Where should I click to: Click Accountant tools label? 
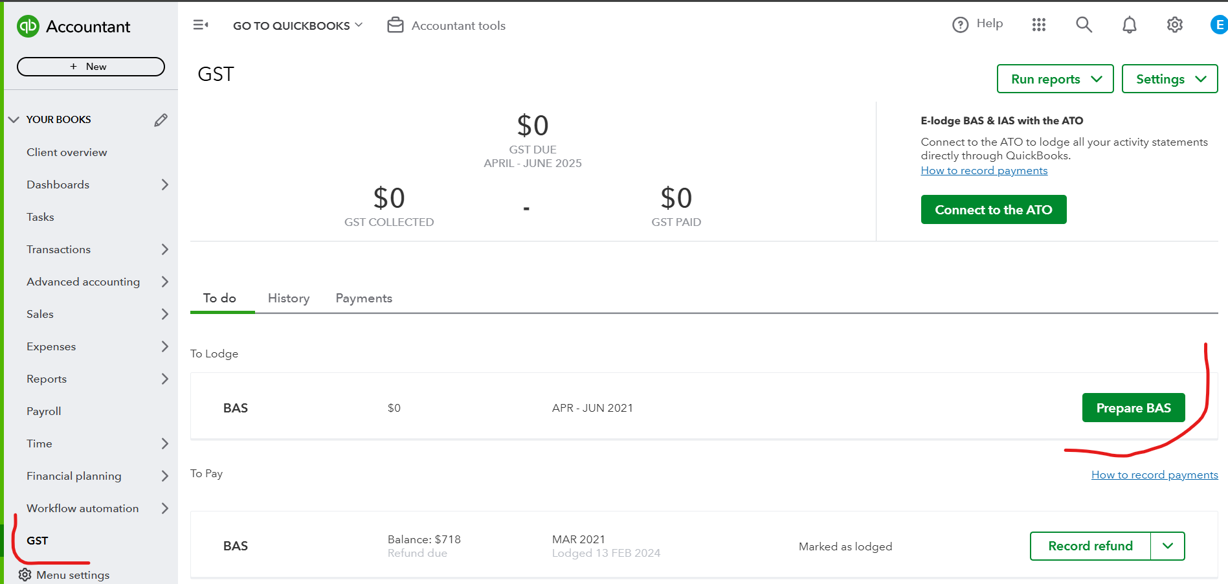tap(458, 25)
